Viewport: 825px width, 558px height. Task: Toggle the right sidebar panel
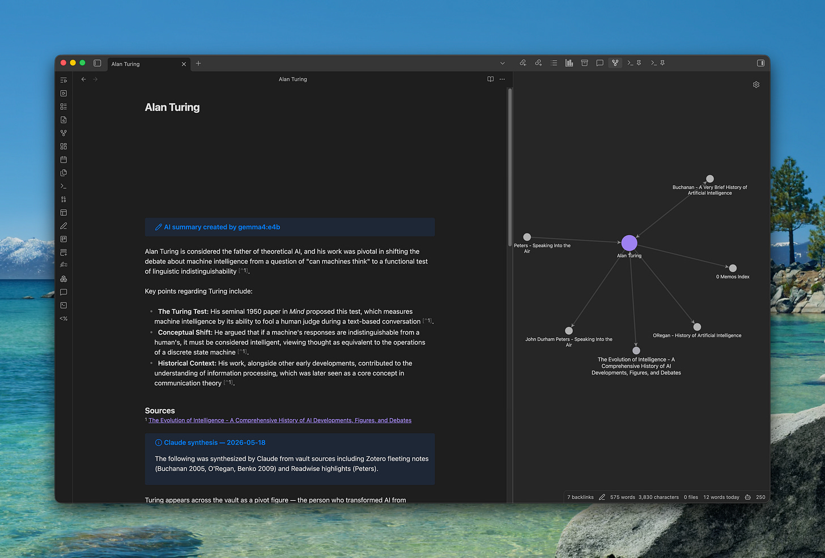coord(760,63)
